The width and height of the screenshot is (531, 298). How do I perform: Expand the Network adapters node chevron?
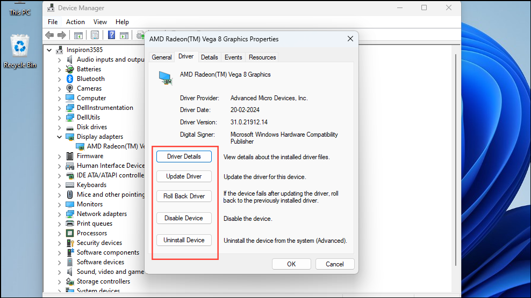59,214
